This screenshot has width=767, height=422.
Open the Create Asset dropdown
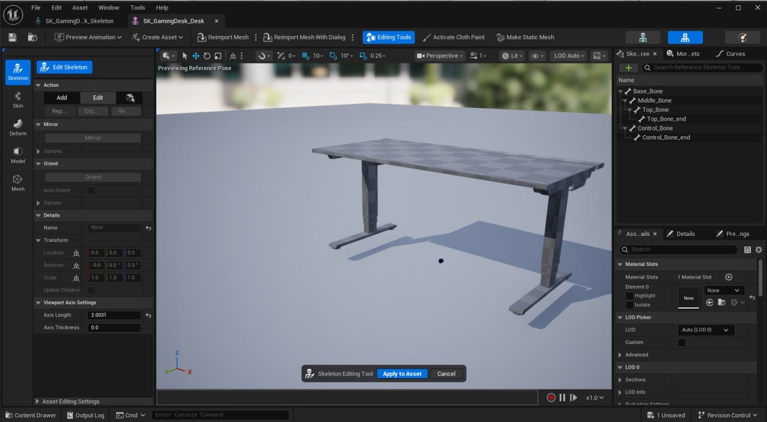[x=157, y=37]
